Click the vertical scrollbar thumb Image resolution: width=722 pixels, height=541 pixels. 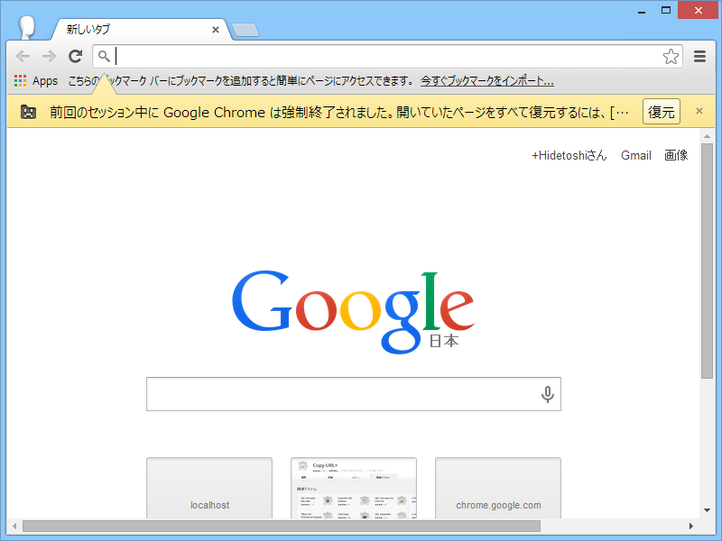pyautogui.click(x=707, y=261)
